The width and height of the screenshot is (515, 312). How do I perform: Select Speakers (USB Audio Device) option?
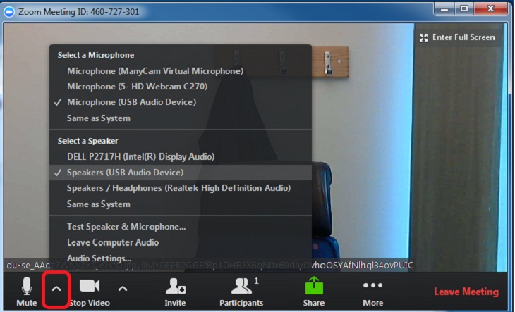tap(125, 173)
